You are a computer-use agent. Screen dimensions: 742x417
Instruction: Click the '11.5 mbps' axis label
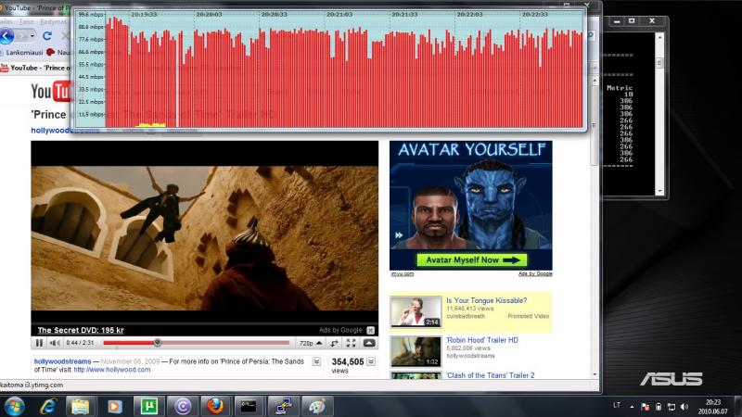tap(91, 114)
